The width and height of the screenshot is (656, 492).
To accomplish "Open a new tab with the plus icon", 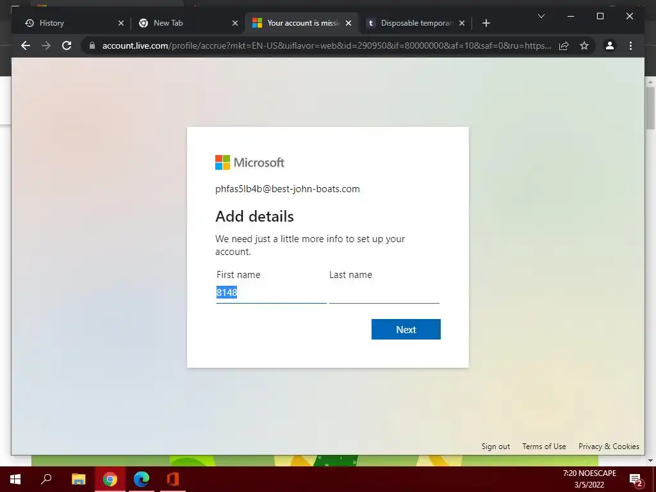I will click(486, 23).
